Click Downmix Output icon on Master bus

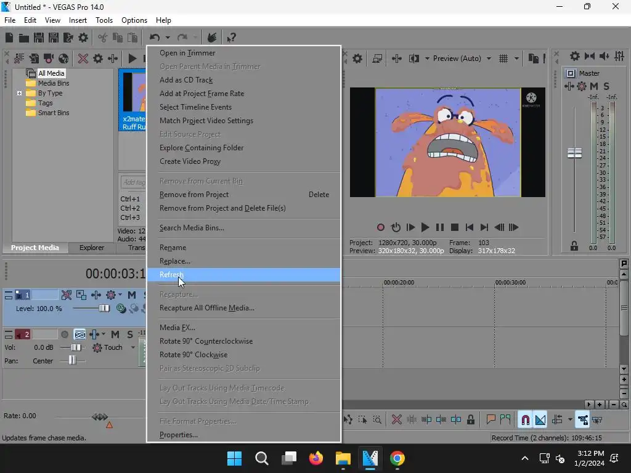pyautogui.click(x=590, y=56)
